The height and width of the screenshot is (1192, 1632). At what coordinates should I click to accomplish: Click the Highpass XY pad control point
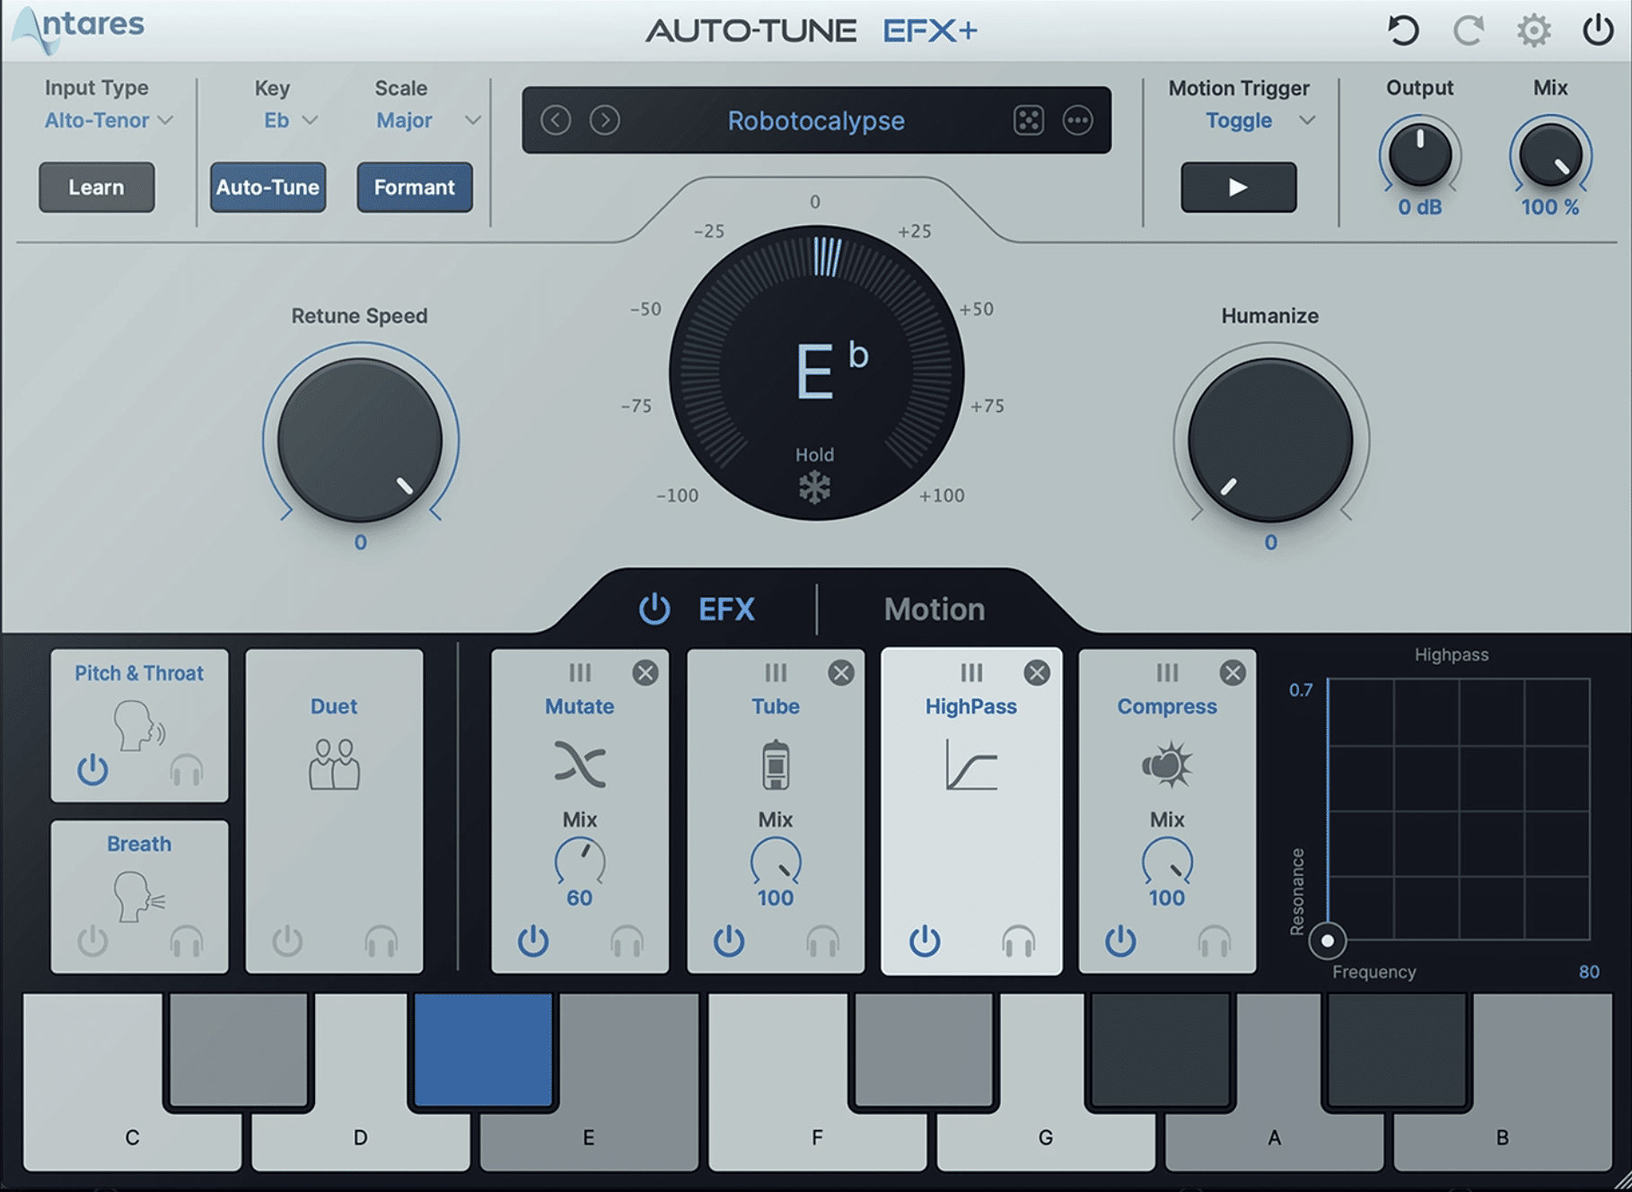[1327, 941]
